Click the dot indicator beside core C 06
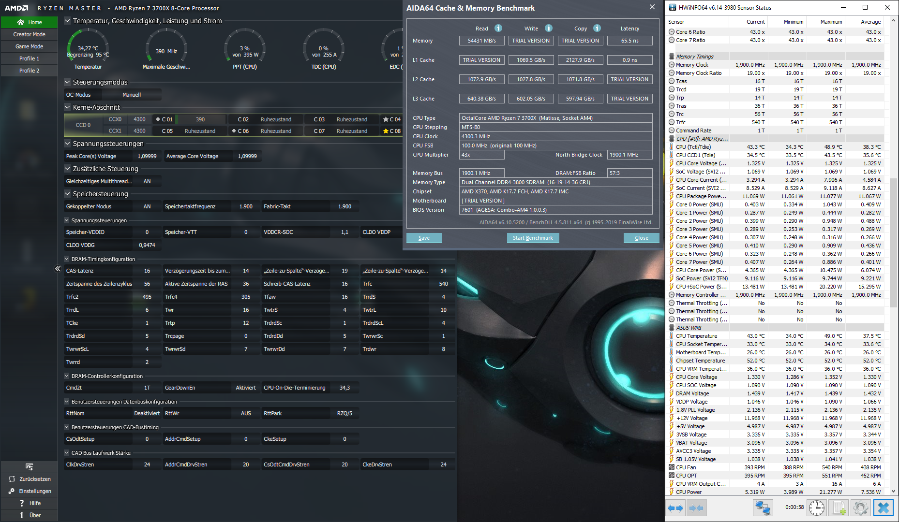Image resolution: width=899 pixels, height=522 pixels. (234, 131)
